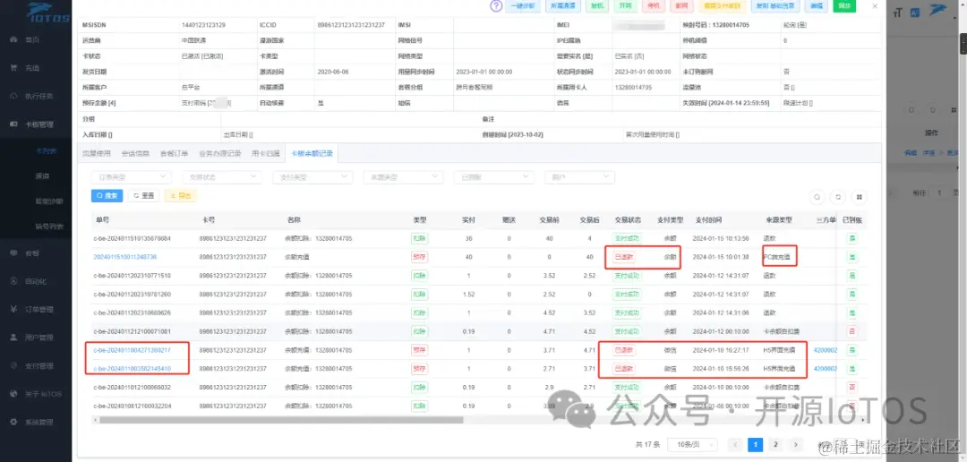Click the 套餐 package icon in the sidebar
Image resolution: width=967 pixels, height=462 pixels.
click(13, 252)
